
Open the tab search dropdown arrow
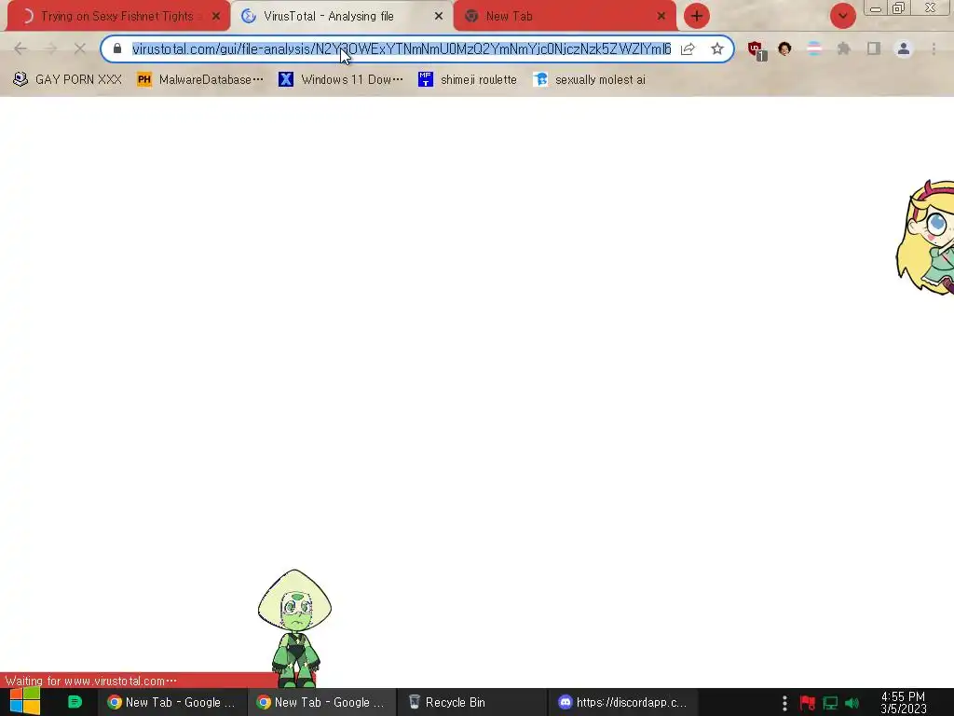coord(842,17)
